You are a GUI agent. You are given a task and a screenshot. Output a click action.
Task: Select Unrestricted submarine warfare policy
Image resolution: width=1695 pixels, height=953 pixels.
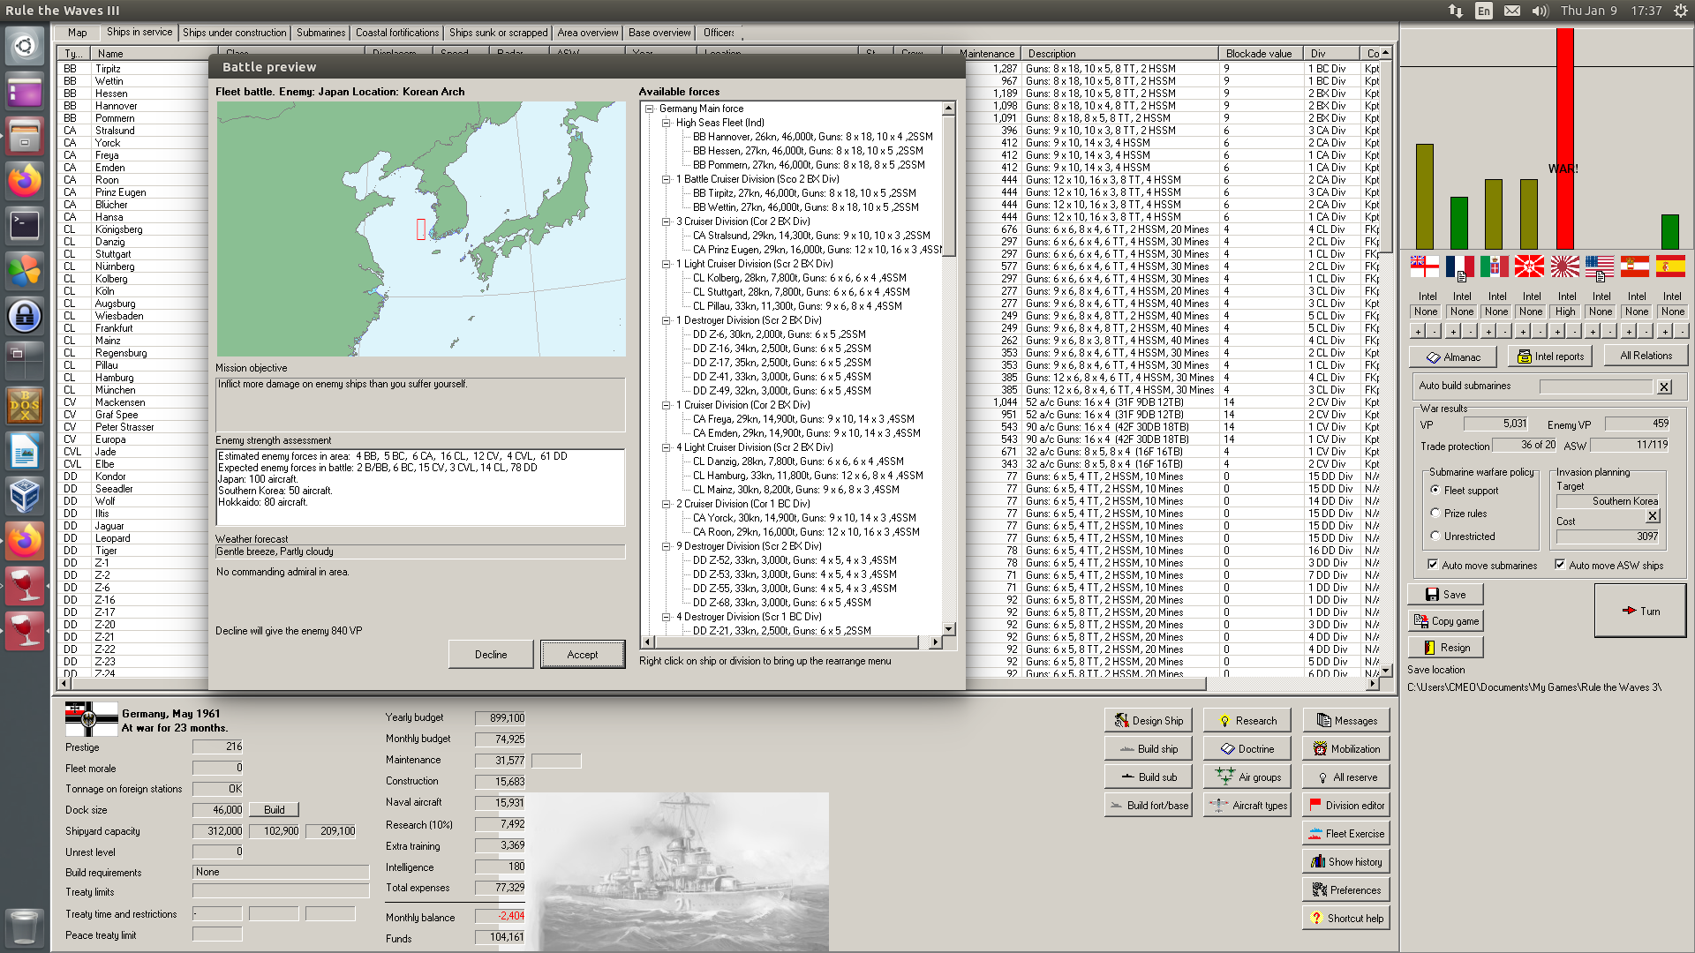(1435, 536)
